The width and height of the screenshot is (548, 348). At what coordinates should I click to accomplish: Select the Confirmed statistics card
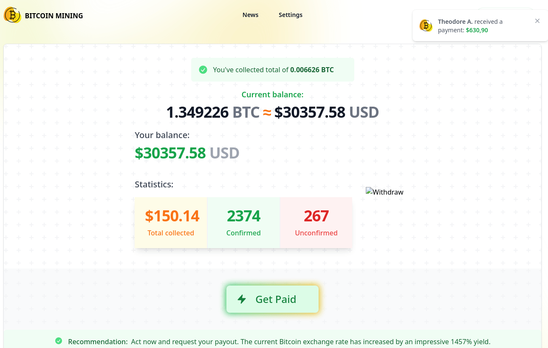(243, 222)
